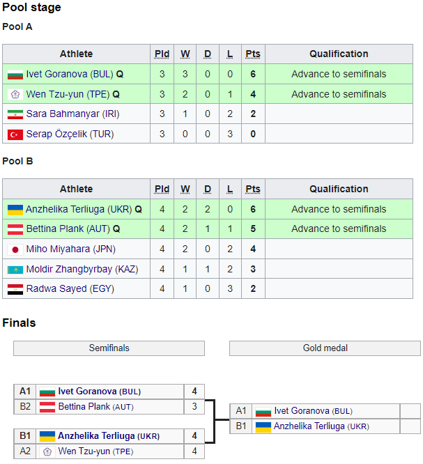
Task: Click the Egypt flag beside Radwa Sayed
Action: [15, 288]
